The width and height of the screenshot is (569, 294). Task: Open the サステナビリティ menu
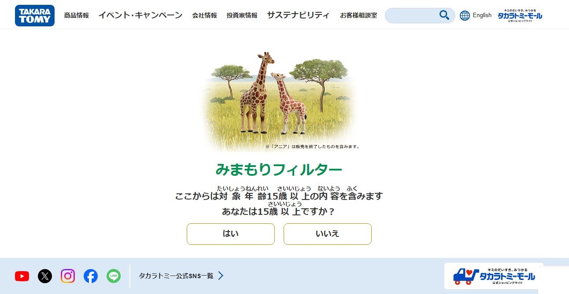pyautogui.click(x=298, y=15)
